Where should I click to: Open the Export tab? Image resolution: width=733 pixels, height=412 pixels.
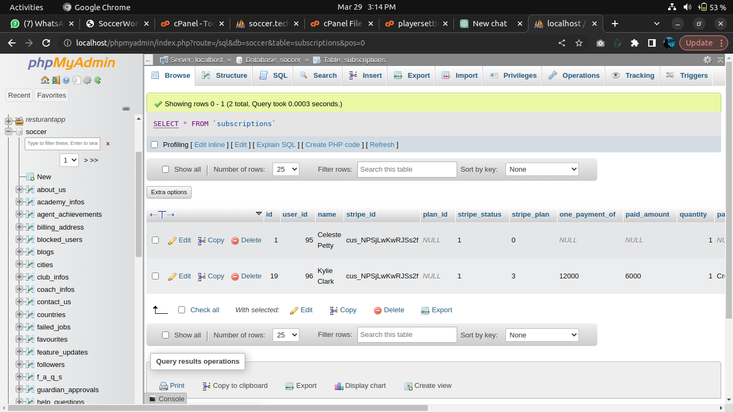[x=412, y=76]
